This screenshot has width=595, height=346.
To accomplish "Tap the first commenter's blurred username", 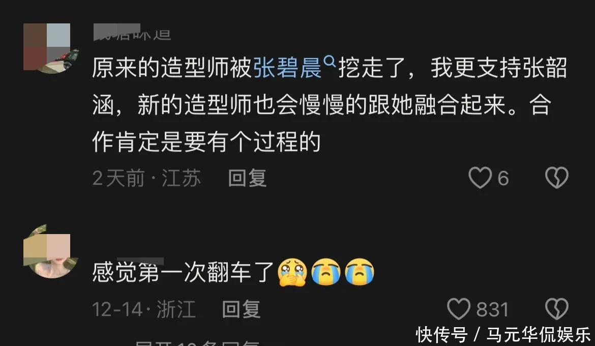I will (132, 33).
